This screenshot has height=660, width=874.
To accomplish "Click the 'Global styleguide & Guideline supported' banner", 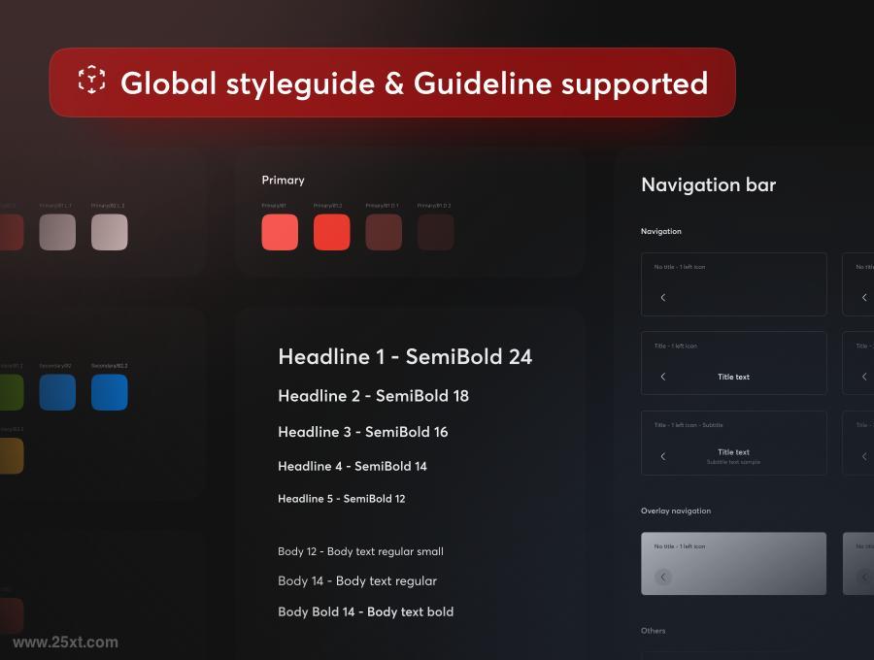I will pyautogui.click(x=392, y=82).
